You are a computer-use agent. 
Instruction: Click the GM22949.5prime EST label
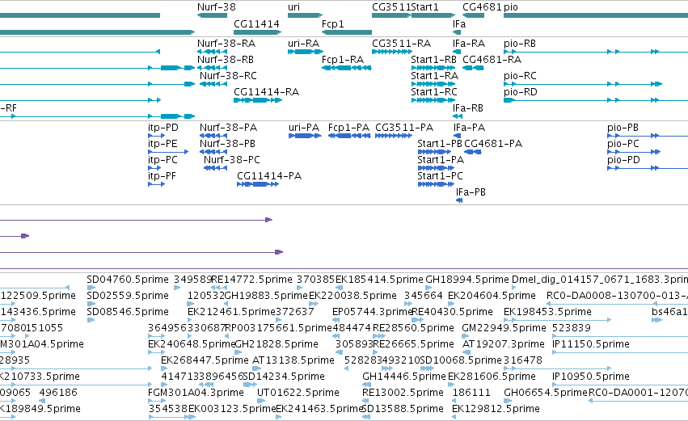[504, 327]
